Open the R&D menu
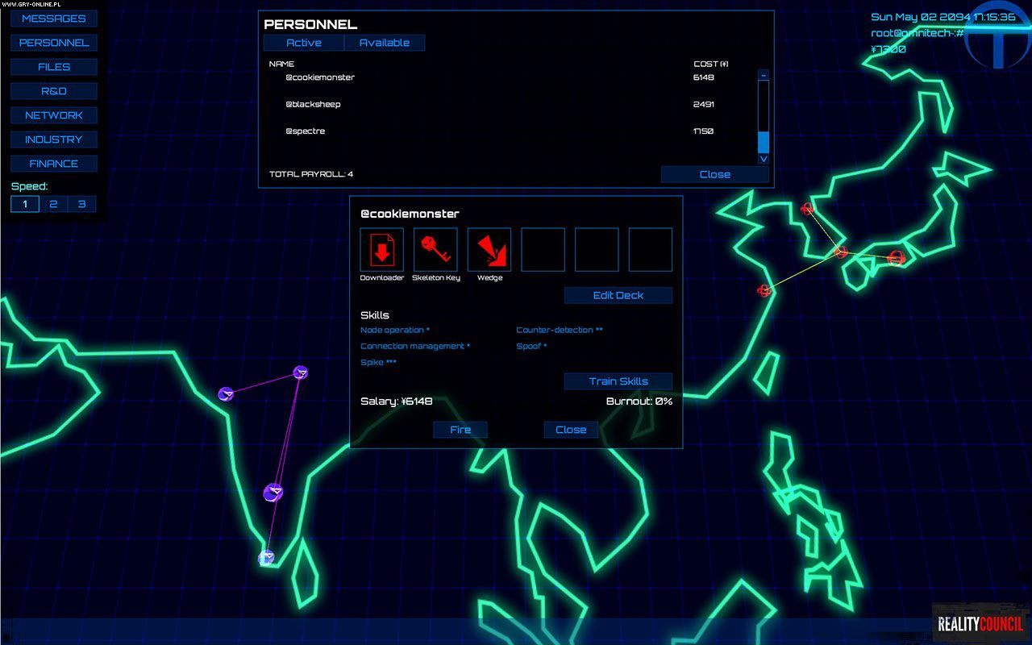This screenshot has height=645, width=1032. [54, 91]
